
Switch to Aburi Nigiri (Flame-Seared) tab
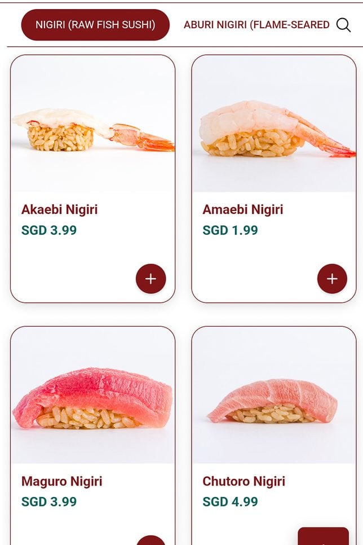pos(256,25)
